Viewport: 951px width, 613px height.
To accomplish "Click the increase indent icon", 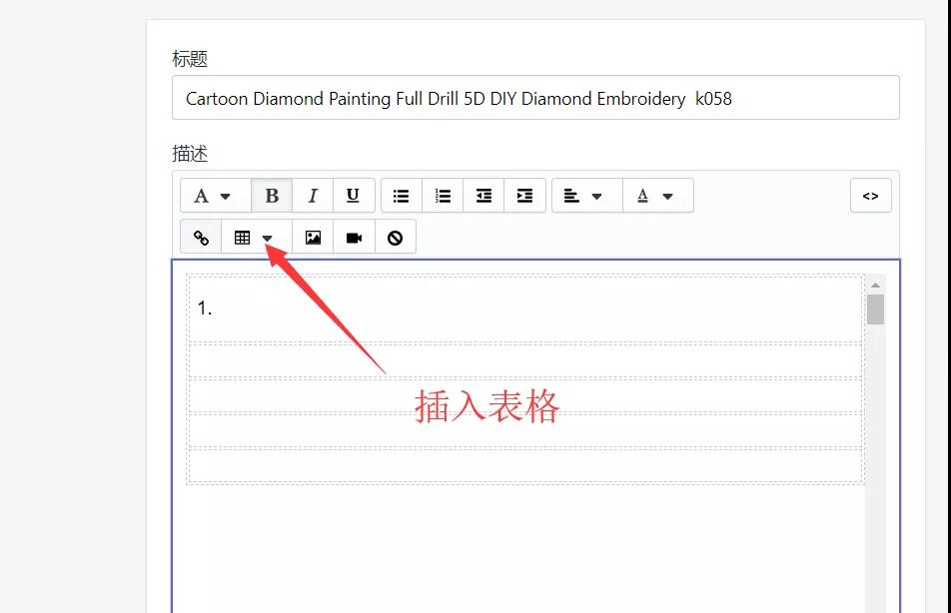I will [524, 196].
